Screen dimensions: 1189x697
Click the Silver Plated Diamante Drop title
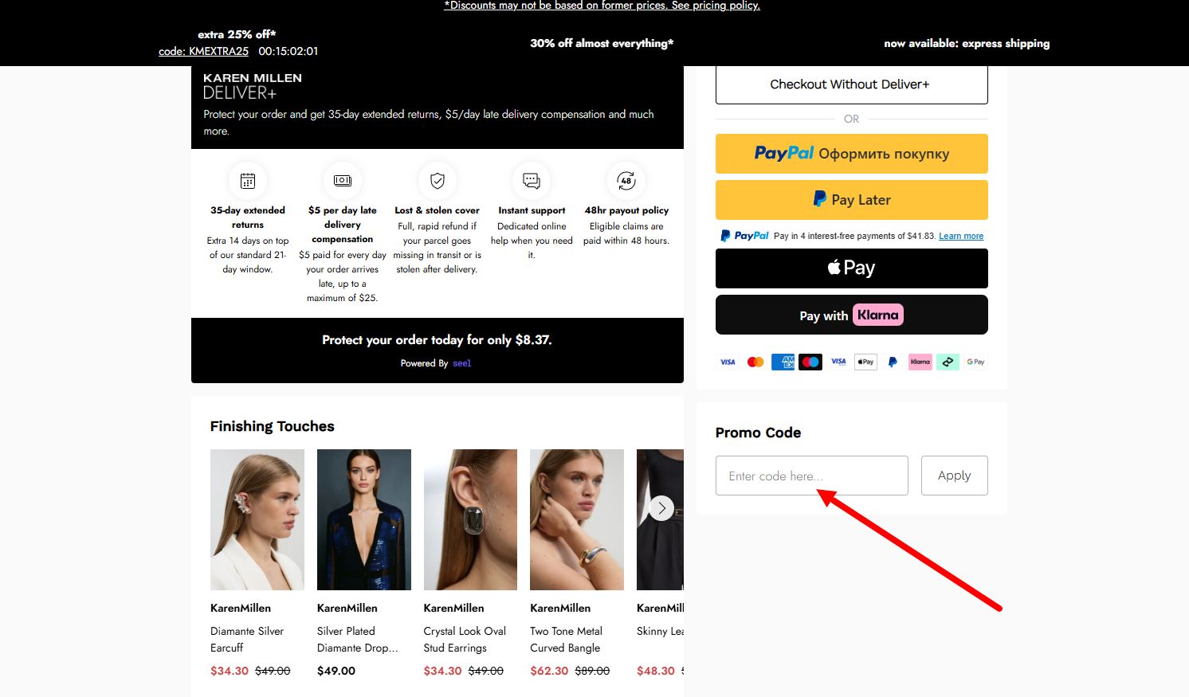[357, 639]
